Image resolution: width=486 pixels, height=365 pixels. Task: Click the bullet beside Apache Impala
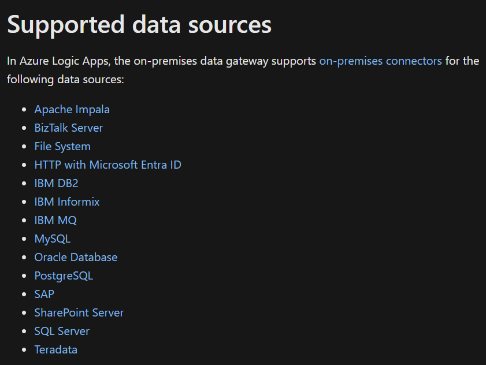coord(23,109)
